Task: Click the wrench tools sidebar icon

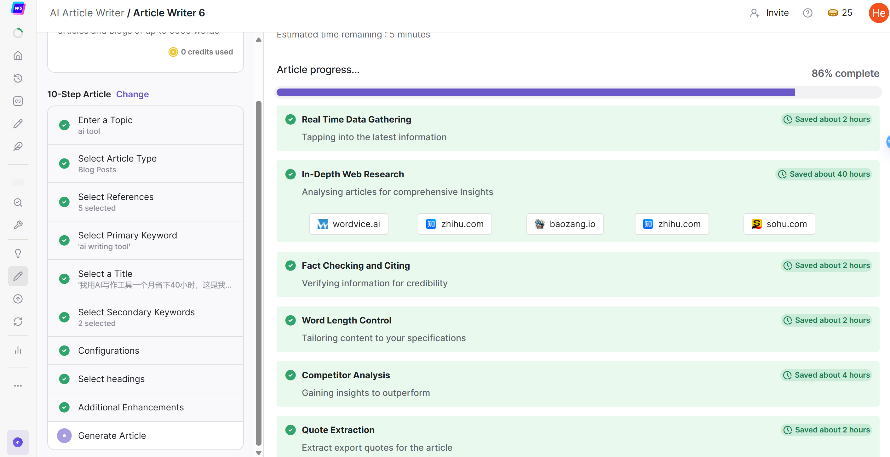Action: [x=18, y=225]
